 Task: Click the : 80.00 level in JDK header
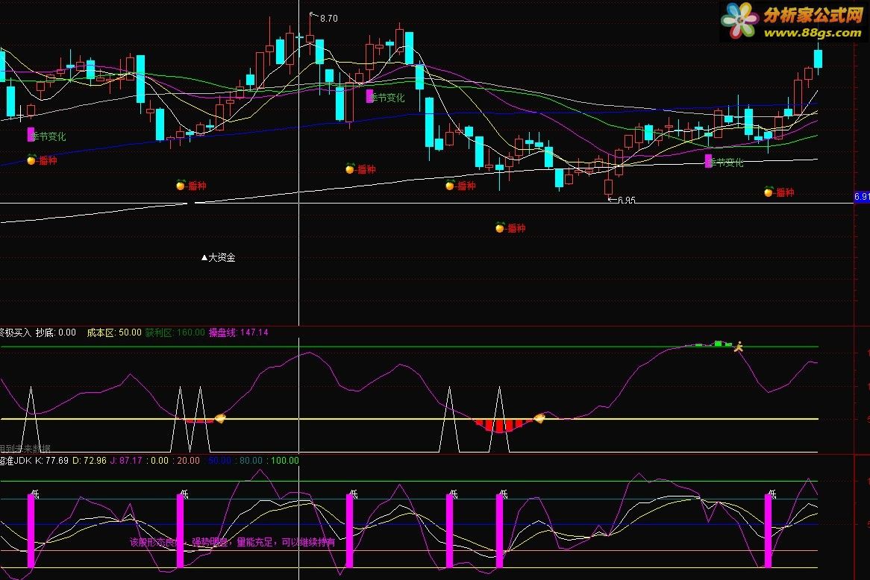pyautogui.click(x=248, y=461)
